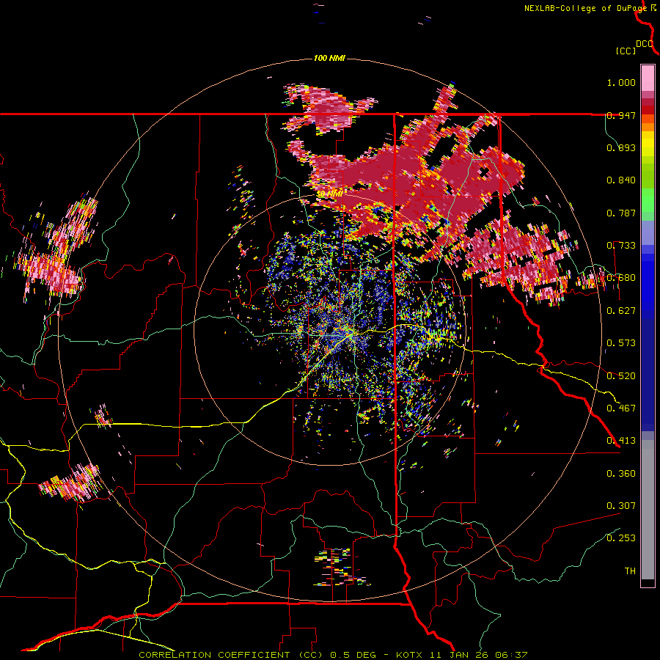This screenshot has width=660, height=660.
Task: Select the 0.893 color scale value
Action: pos(621,147)
